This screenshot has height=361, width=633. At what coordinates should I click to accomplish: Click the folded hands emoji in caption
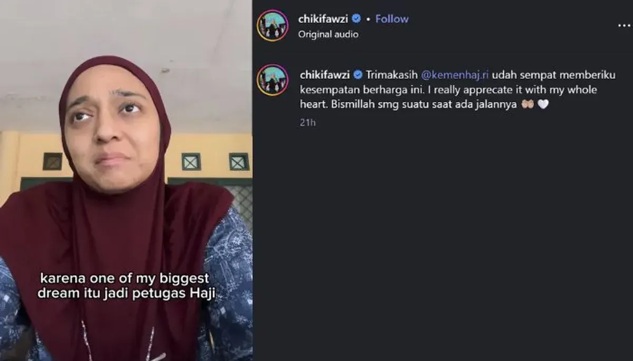tap(527, 105)
